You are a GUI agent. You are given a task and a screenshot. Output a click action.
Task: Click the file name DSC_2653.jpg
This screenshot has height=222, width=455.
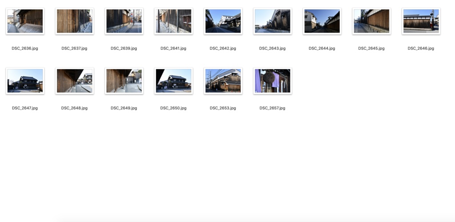pos(223,108)
